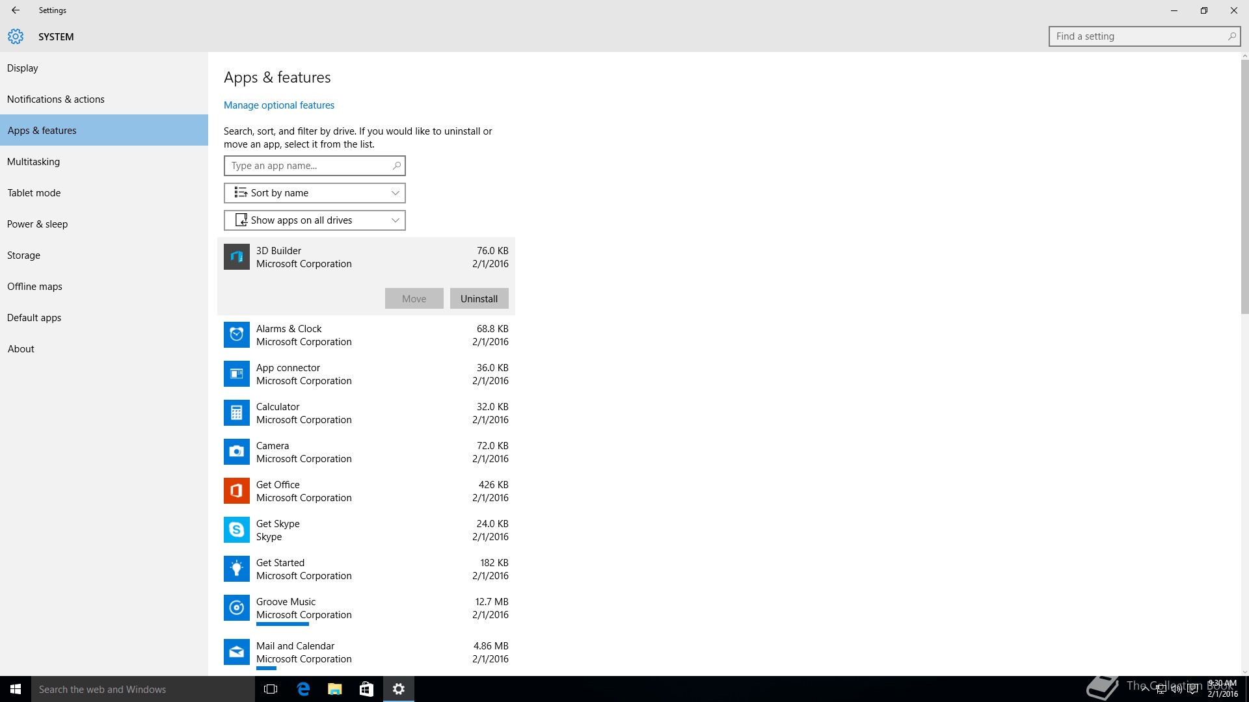
Task: Open the Sort by name dropdown
Action: (315, 193)
